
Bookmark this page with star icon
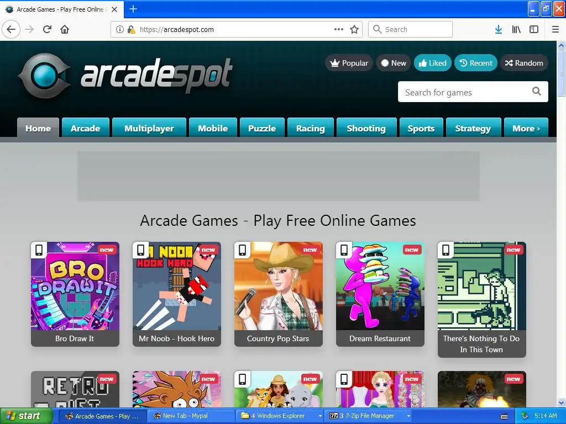click(x=354, y=30)
